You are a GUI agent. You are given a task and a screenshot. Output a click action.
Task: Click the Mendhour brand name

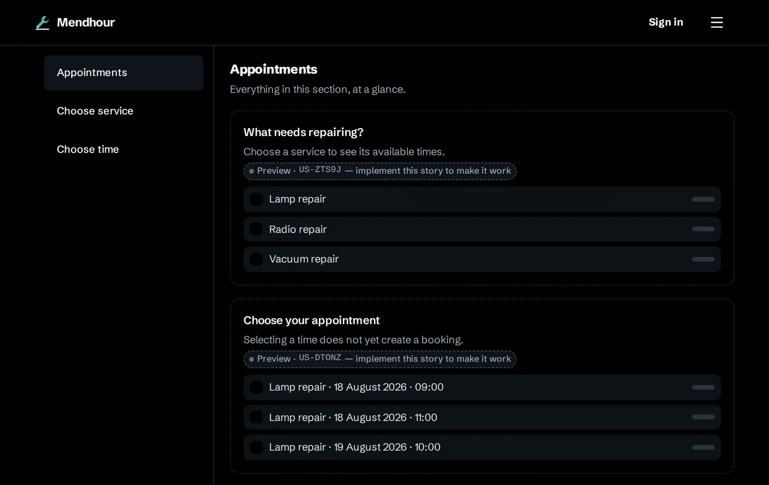86,22
